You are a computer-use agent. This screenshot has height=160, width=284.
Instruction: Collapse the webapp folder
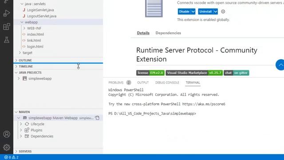pyautogui.click(x=22, y=22)
